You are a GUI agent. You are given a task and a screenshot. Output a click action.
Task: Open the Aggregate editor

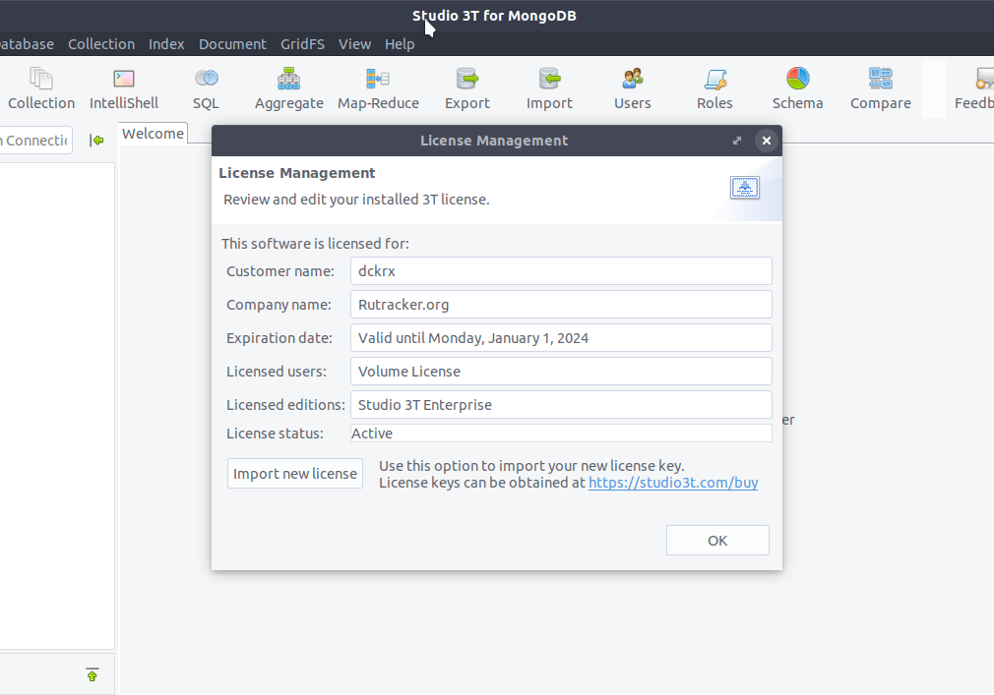tap(289, 88)
